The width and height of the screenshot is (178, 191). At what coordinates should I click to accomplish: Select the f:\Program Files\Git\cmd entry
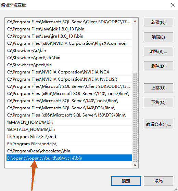click(x=68, y=137)
